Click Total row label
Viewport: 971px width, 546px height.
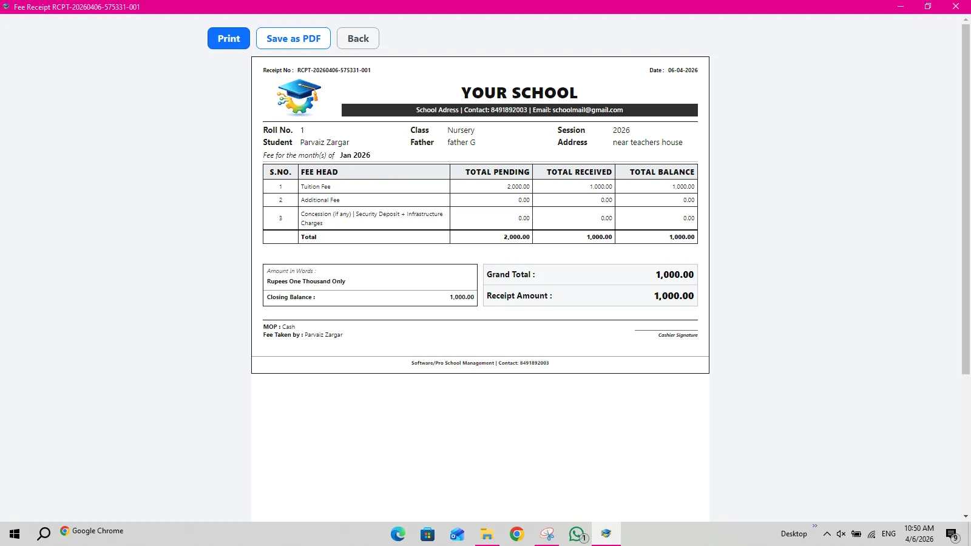[309, 237]
